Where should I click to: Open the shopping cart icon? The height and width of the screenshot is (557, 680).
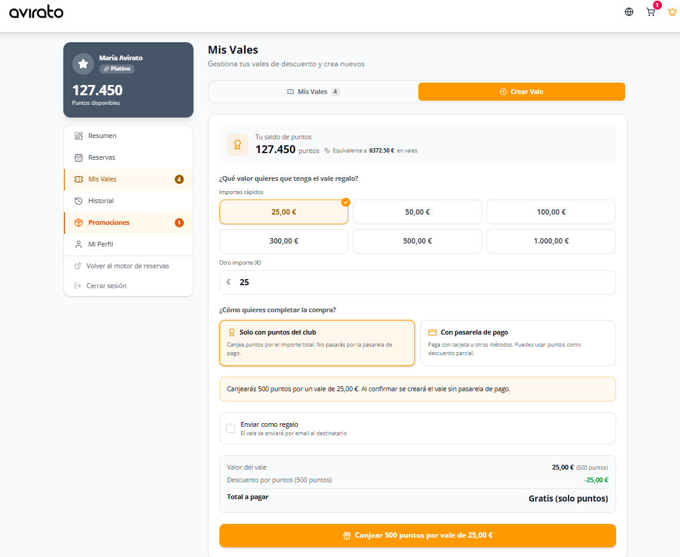point(650,12)
